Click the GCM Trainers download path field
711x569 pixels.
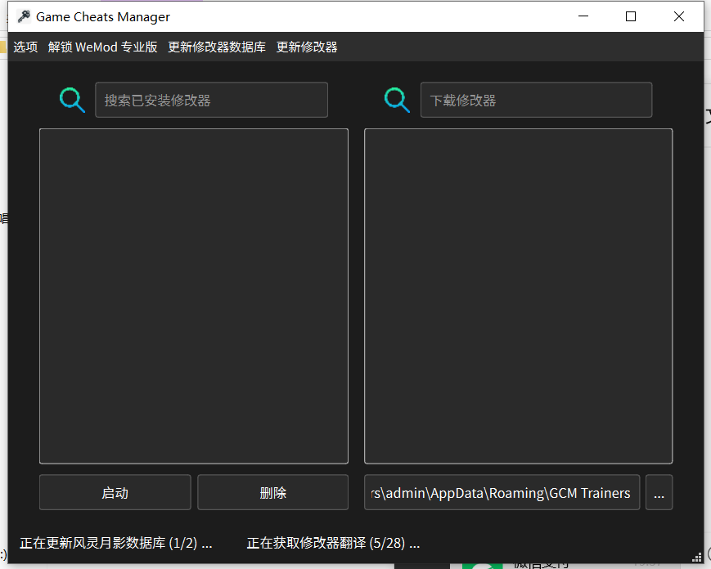coord(502,492)
